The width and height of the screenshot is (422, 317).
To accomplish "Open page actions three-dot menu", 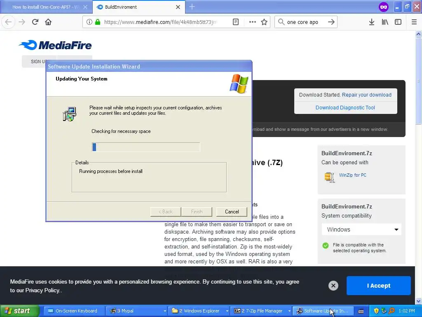I will click(253, 22).
